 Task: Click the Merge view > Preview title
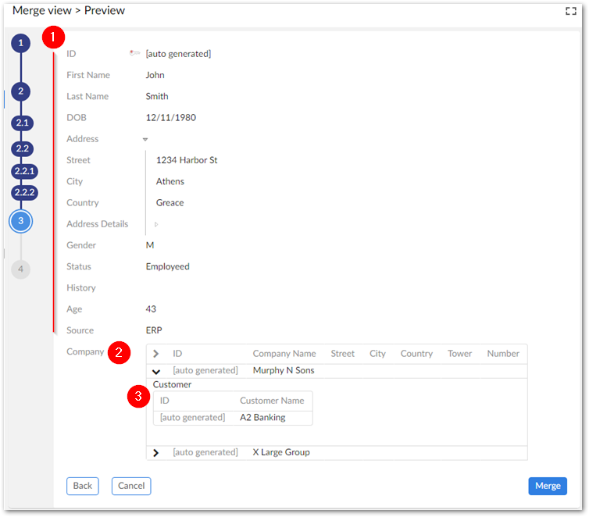coord(69,10)
